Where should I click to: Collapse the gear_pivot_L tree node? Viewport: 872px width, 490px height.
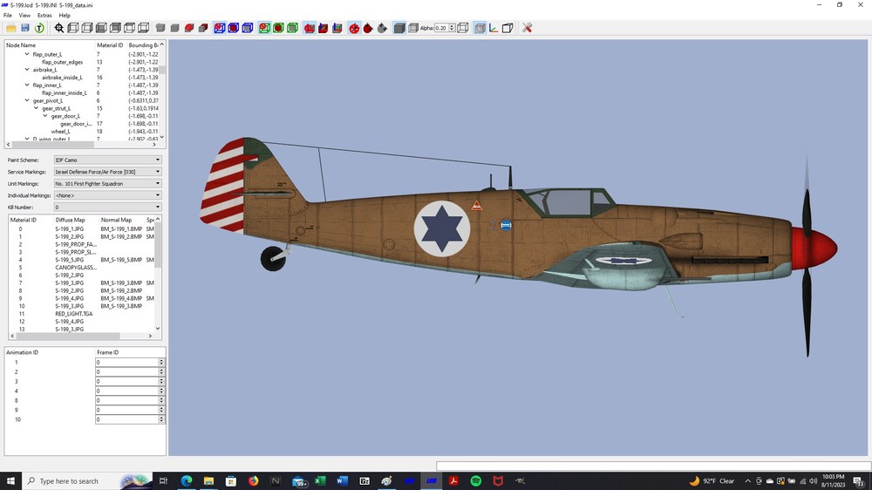[27, 100]
